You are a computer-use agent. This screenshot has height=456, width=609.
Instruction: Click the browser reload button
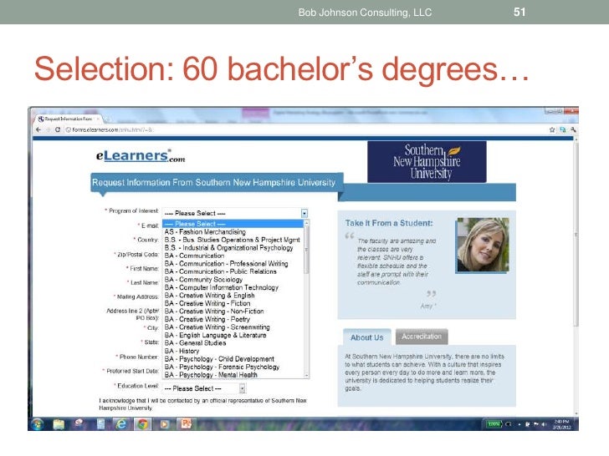click(x=58, y=129)
